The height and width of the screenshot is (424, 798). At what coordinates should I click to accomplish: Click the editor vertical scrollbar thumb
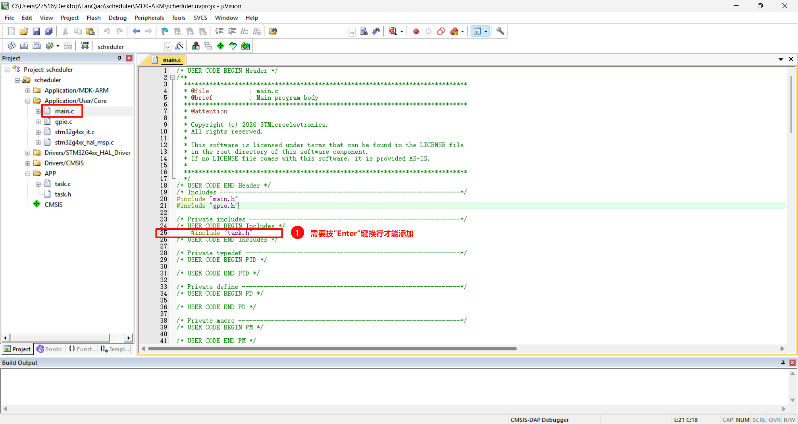791,104
